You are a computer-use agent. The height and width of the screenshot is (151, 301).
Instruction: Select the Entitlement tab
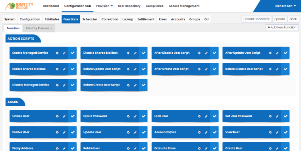click(146, 19)
